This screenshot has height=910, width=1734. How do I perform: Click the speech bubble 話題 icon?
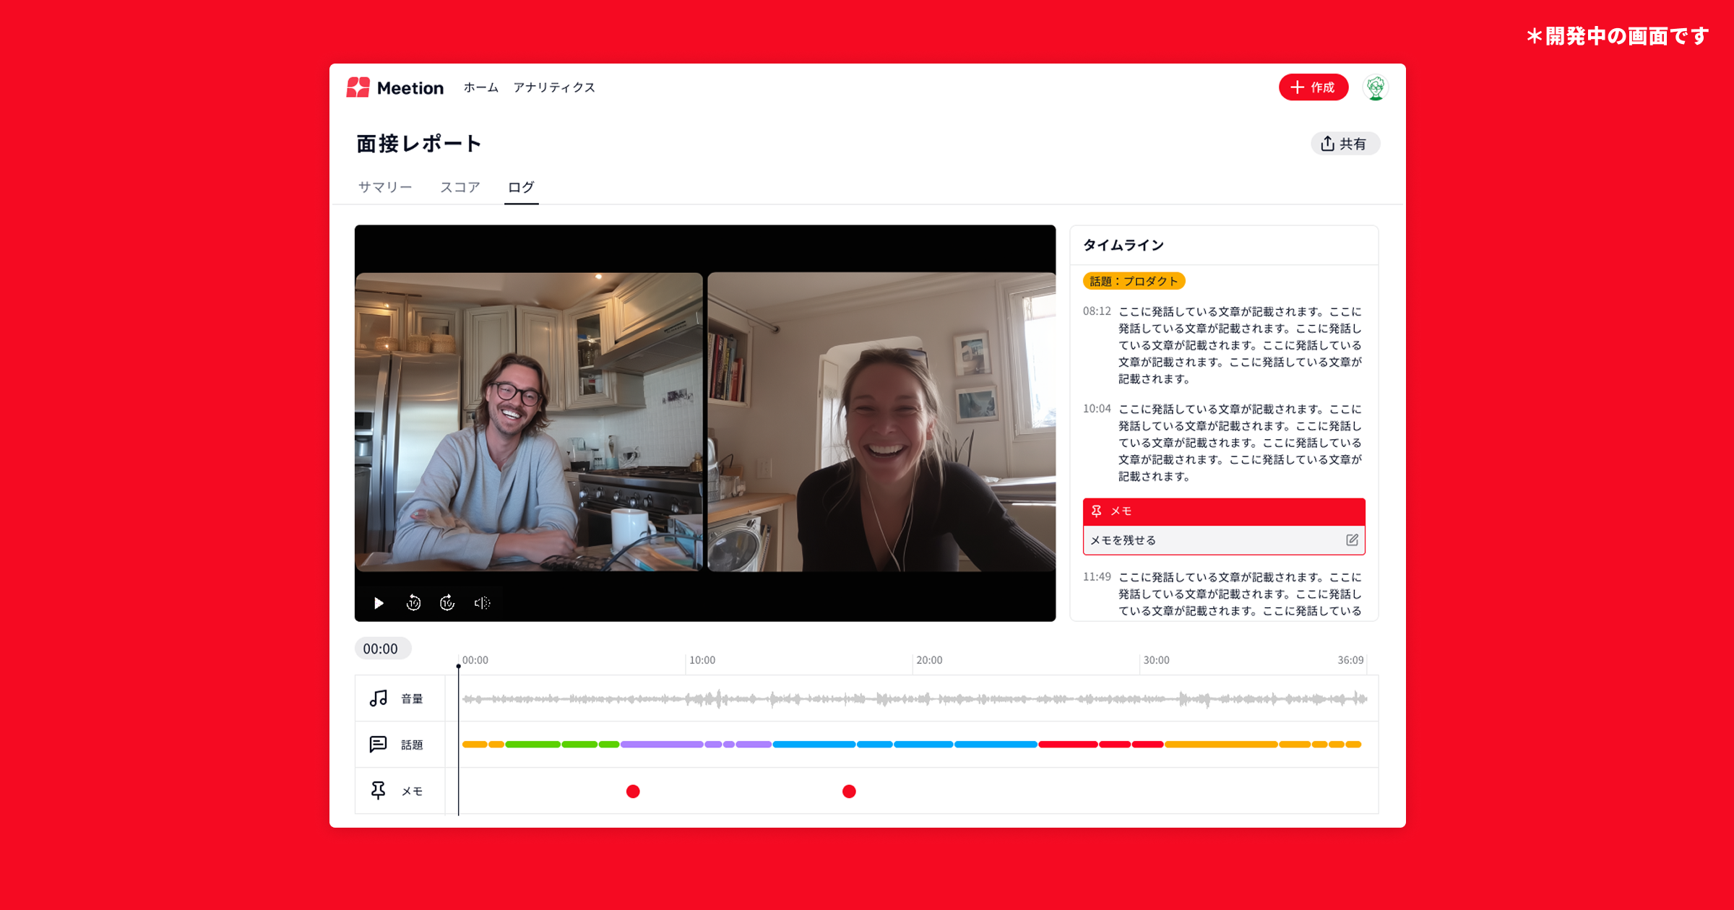pyautogui.click(x=378, y=745)
